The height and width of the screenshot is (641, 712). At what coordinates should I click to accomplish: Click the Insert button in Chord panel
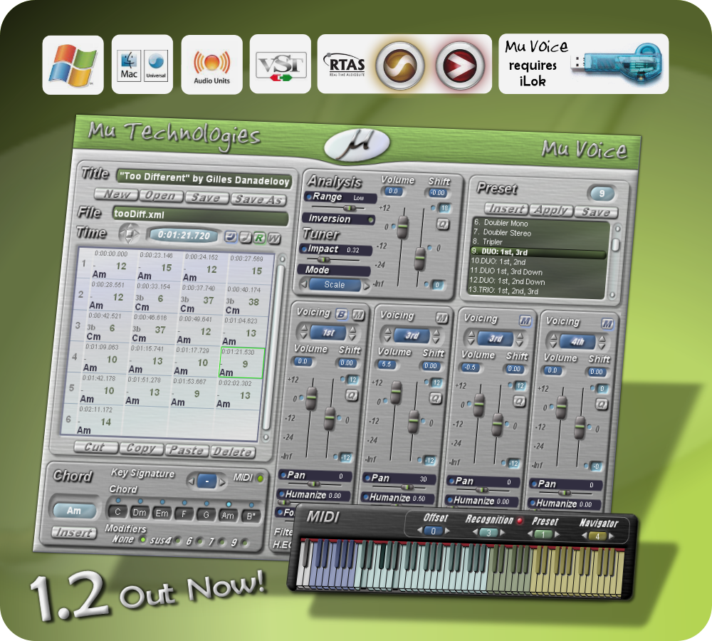pos(73,532)
